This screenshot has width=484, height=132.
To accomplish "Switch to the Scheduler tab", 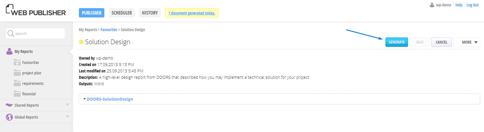I will 122,13.
